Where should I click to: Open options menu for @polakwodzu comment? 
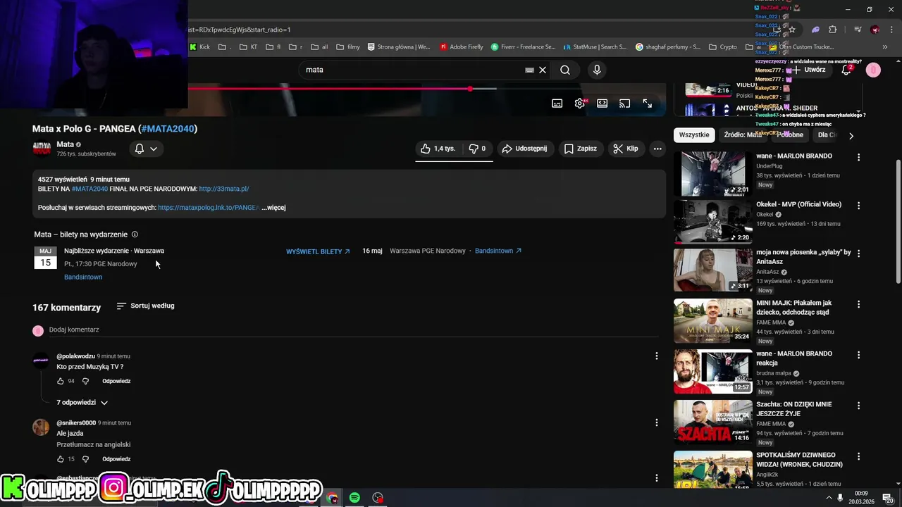(x=656, y=356)
